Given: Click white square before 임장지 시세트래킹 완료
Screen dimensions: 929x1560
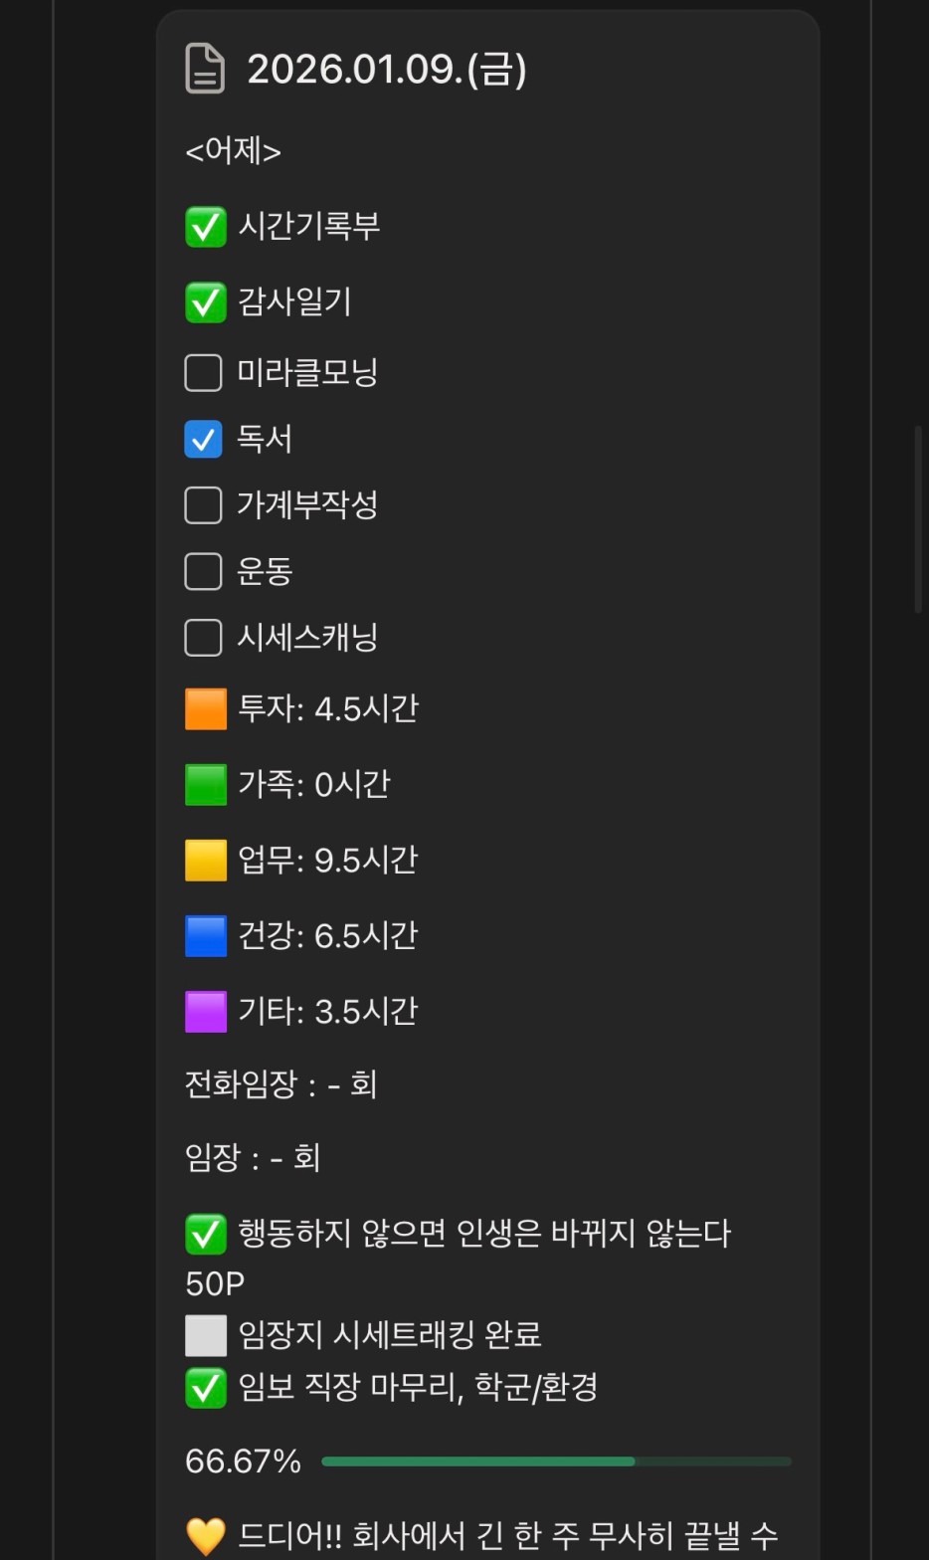Looking at the screenshot, I should pos(206,1335).
